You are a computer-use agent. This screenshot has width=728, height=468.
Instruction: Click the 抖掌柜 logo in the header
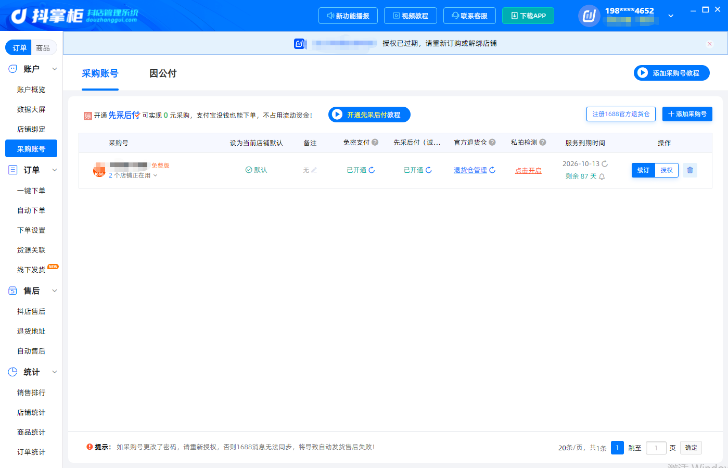click(x=75, y=16)
